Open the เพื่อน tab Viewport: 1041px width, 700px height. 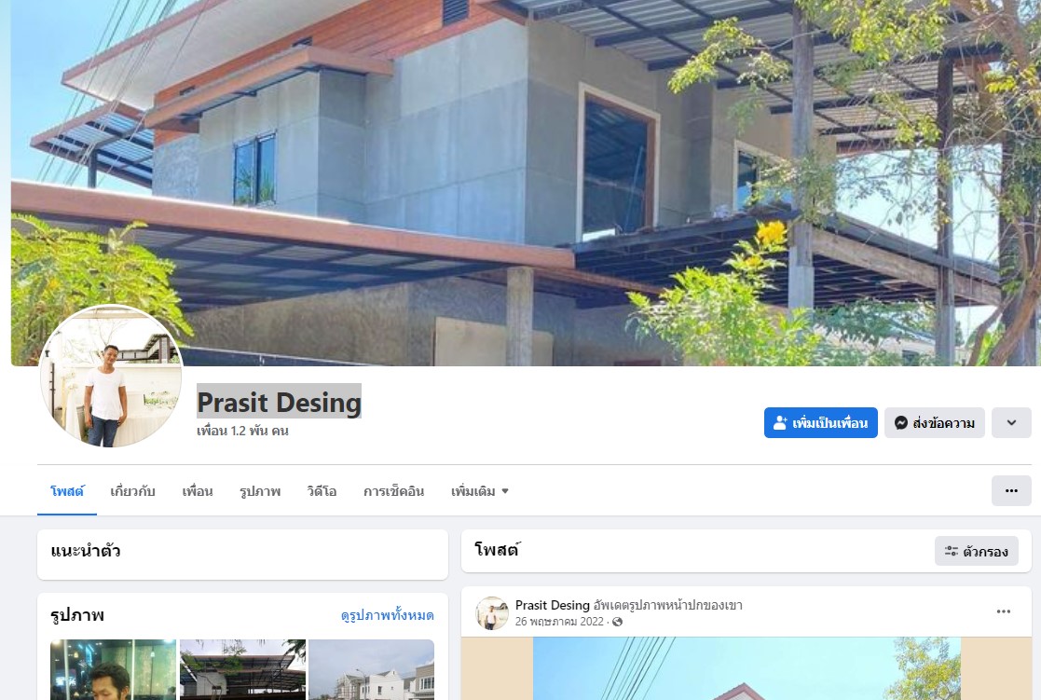click(198, 491)
